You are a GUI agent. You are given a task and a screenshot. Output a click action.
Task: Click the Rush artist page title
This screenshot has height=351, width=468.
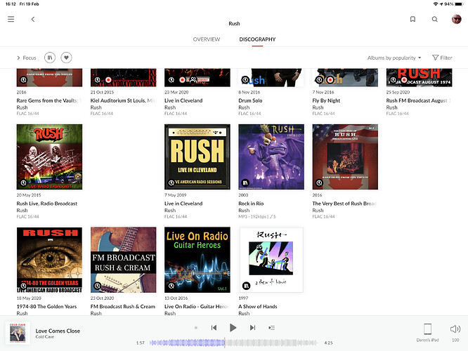(x=234, y=24)
